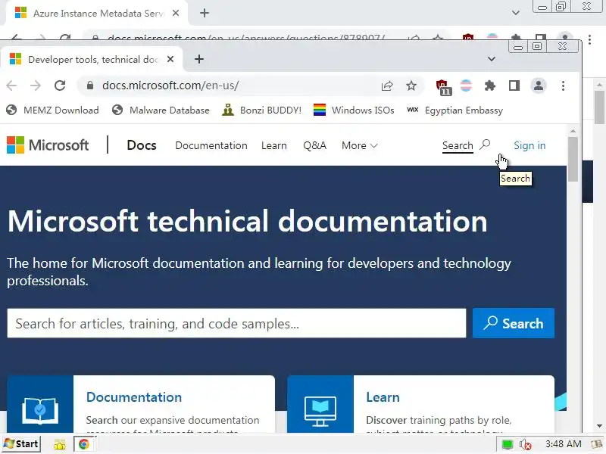Expand tab search in the background Chrome window
The image size is (606, 454).
[516, 13]
